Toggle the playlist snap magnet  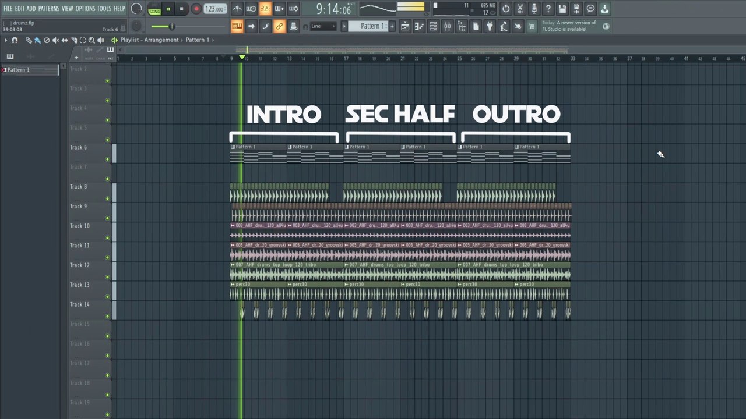pos(15,40)
